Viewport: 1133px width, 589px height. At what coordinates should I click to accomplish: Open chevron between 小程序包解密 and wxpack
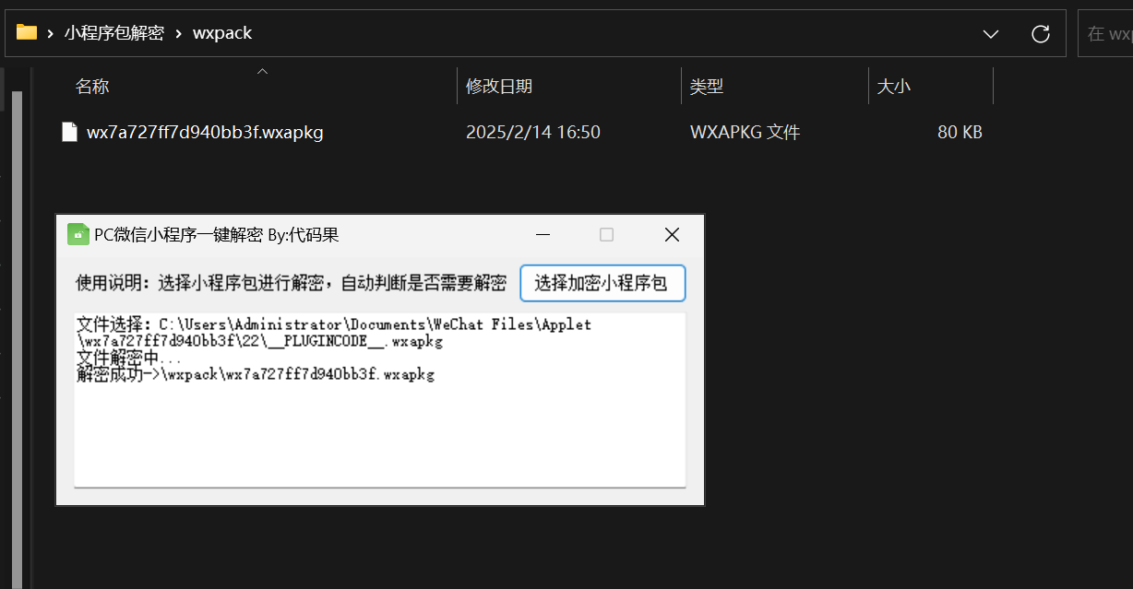tap(178, 33)
